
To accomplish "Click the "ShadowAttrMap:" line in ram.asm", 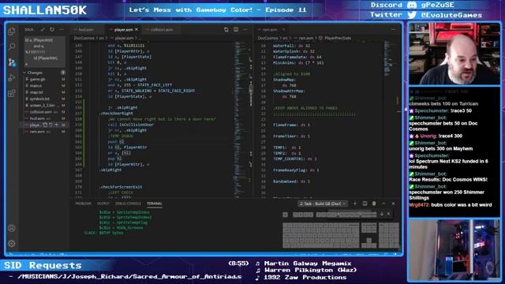I will click(289, 91).
